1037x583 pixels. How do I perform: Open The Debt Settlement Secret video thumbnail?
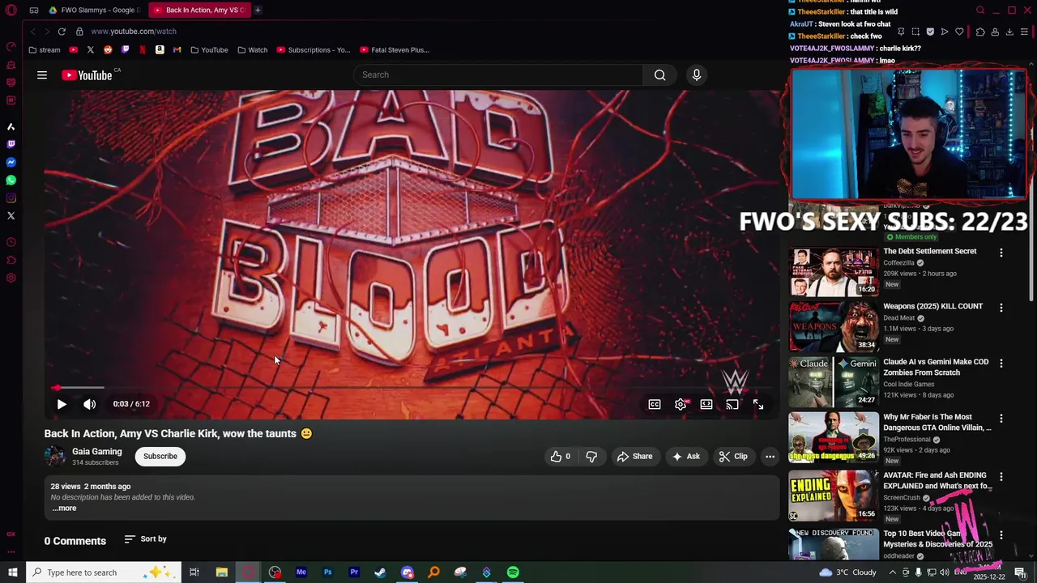pos(834,272)
